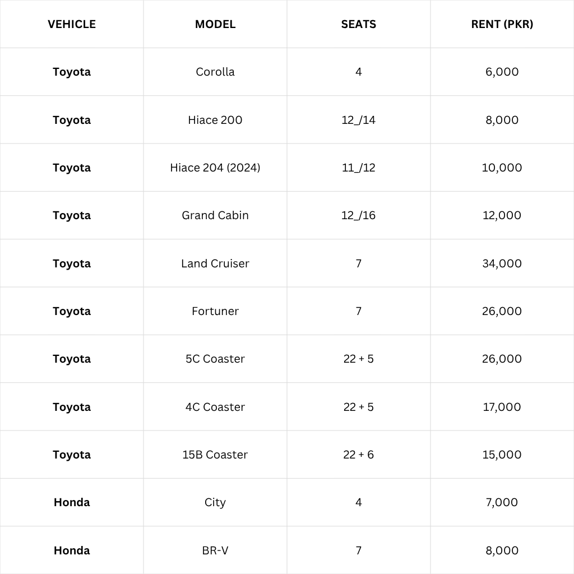
Task: Click the Land Cruiser cell
Action: 215,263
